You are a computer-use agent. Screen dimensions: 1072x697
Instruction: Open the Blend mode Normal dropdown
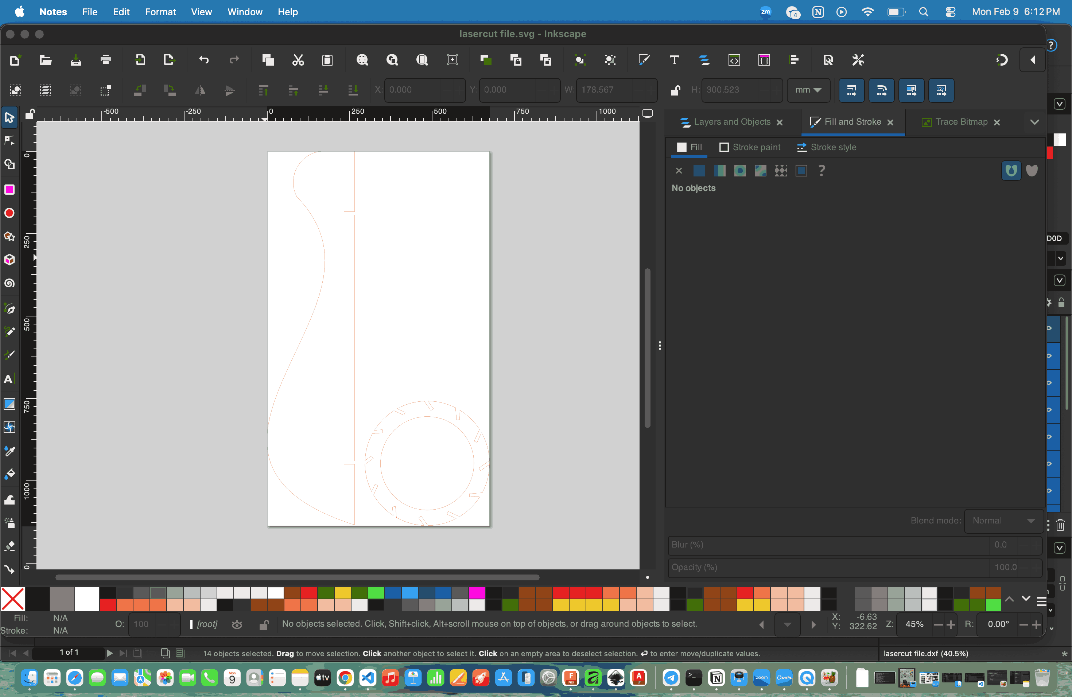[1003, 521]
